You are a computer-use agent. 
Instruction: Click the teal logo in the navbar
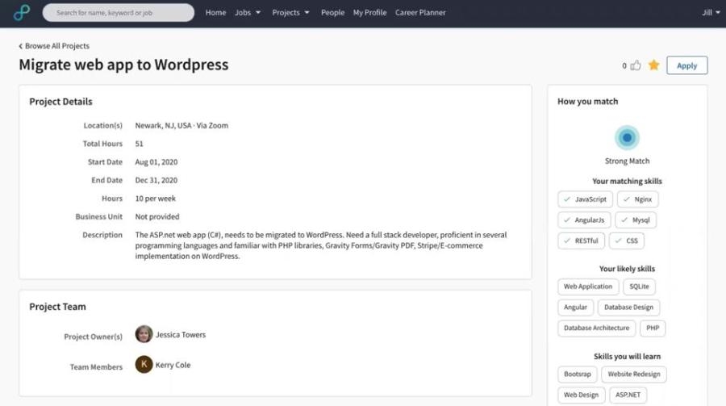tap(21, 13)
